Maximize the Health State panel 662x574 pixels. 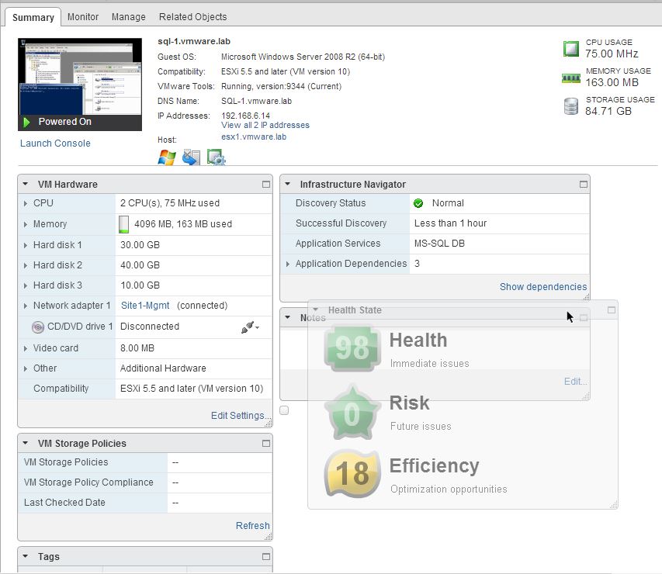tap(612, 310)
